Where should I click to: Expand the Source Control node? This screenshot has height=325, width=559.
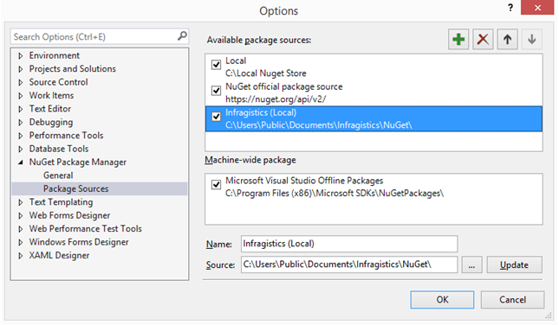(20, 82)
